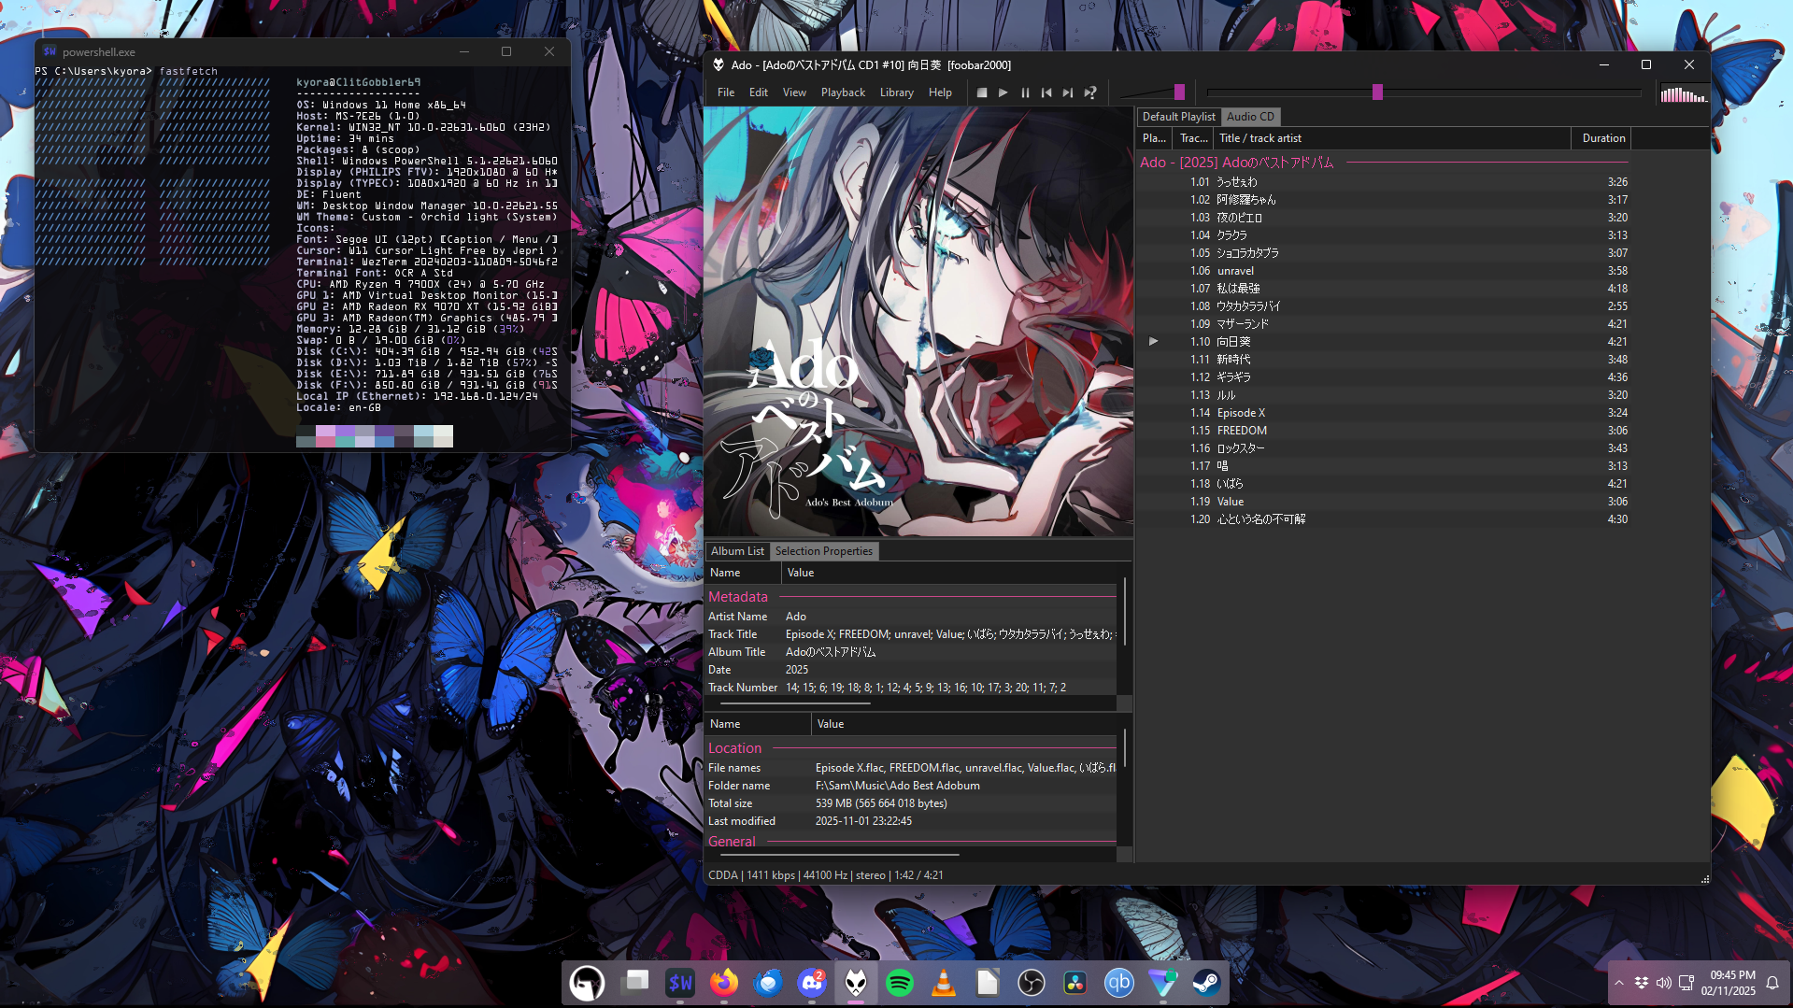The image size is (1793, 1008).
Task: Open the Edit menu
Action: [759, 92]
